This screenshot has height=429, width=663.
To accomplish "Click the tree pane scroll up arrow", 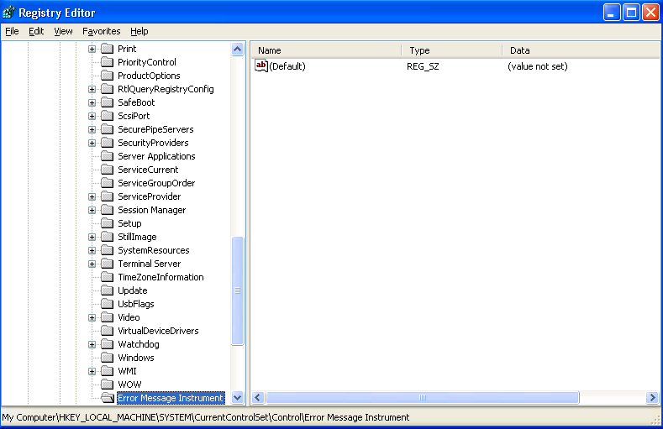I will coord(237,50).
